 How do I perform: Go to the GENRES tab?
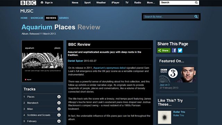click(x=64, y=18)
